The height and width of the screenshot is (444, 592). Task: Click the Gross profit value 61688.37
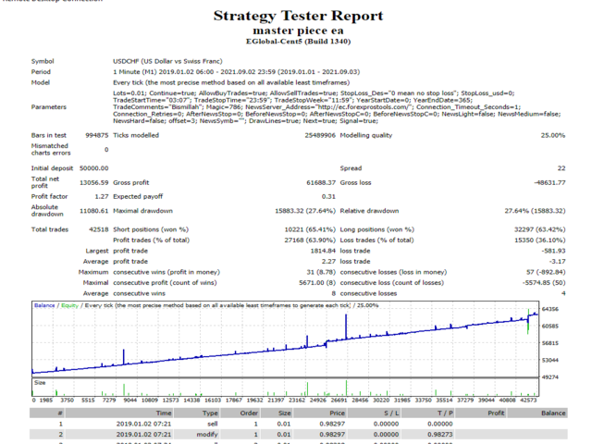point(321,182)
